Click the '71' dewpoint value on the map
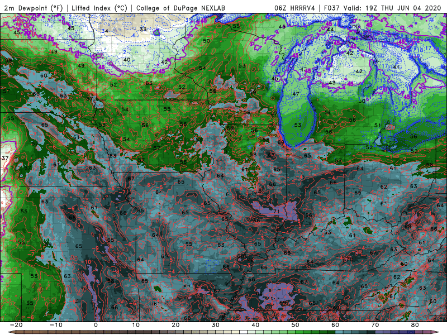This screenshot has width=447, height=335. tap(276, 212)
